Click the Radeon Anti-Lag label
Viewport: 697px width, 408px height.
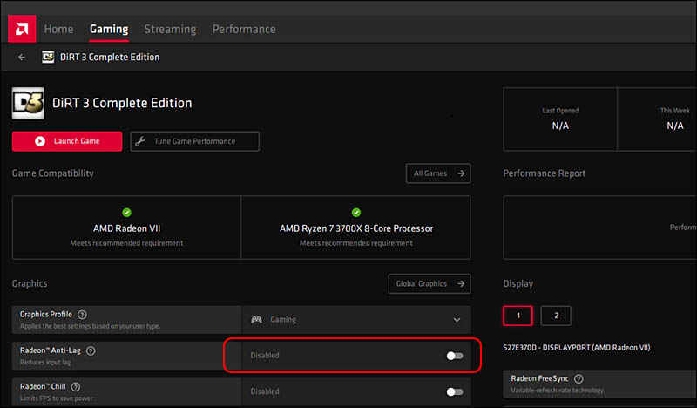coord(51,350)
